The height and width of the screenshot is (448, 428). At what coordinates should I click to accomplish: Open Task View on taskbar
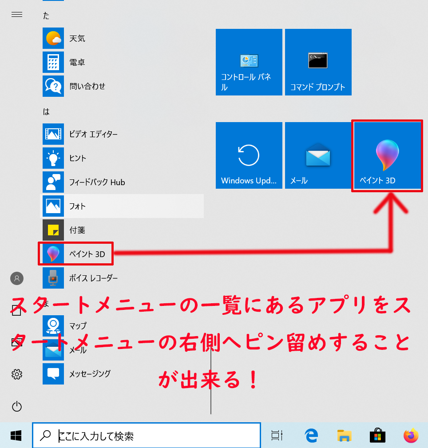pos(277,436)
